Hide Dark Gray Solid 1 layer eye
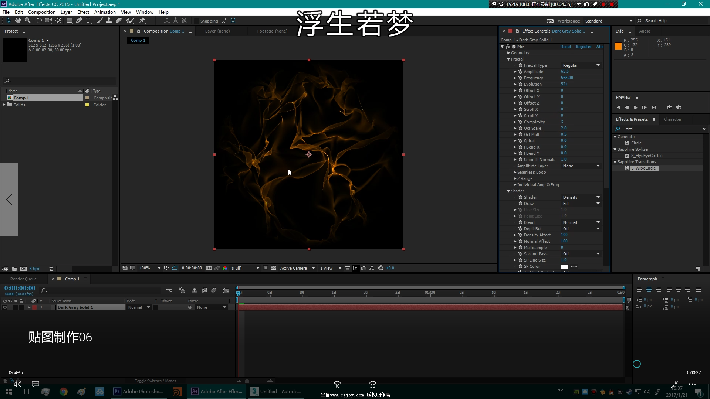710x399 pixels. [5, 307]
